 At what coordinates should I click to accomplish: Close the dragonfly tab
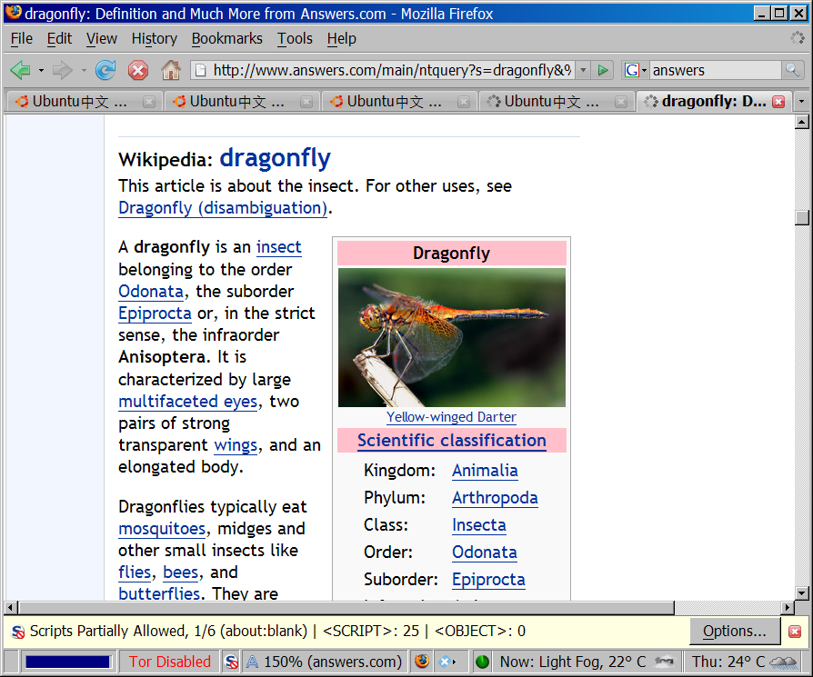[778, 102]
